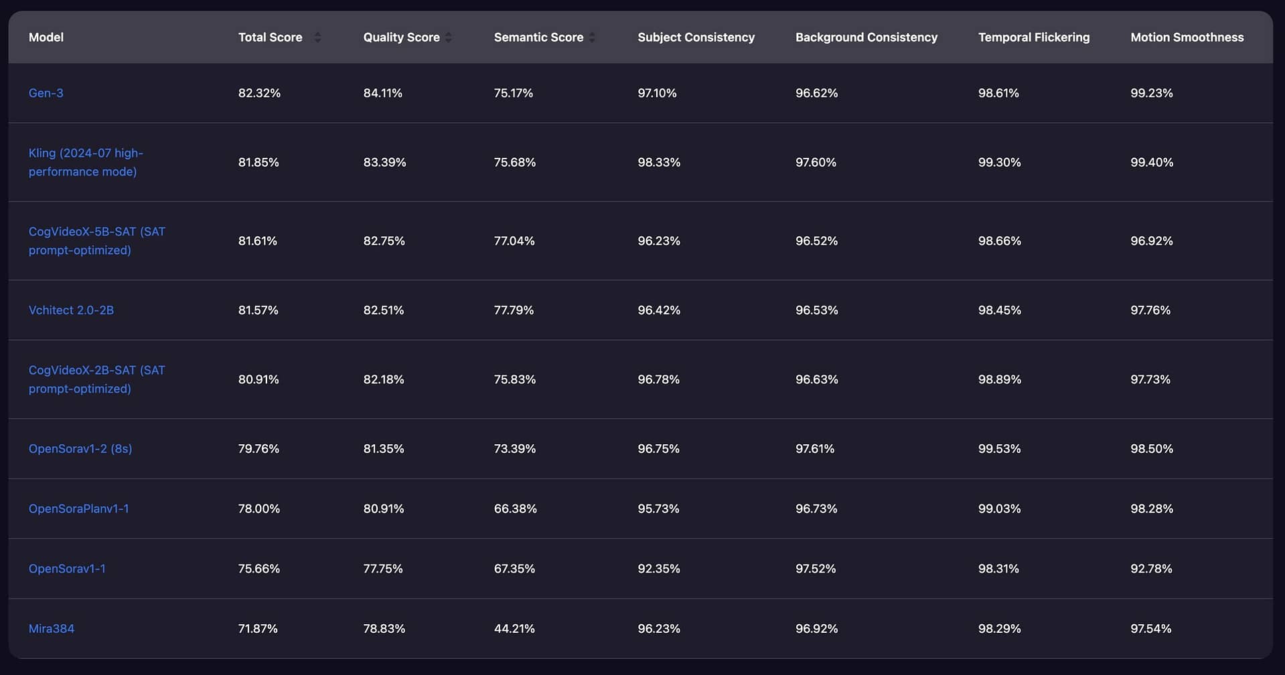
Task: Select Vchitect temporal flickering 98.45%
Action: (x=1000, y=310)
